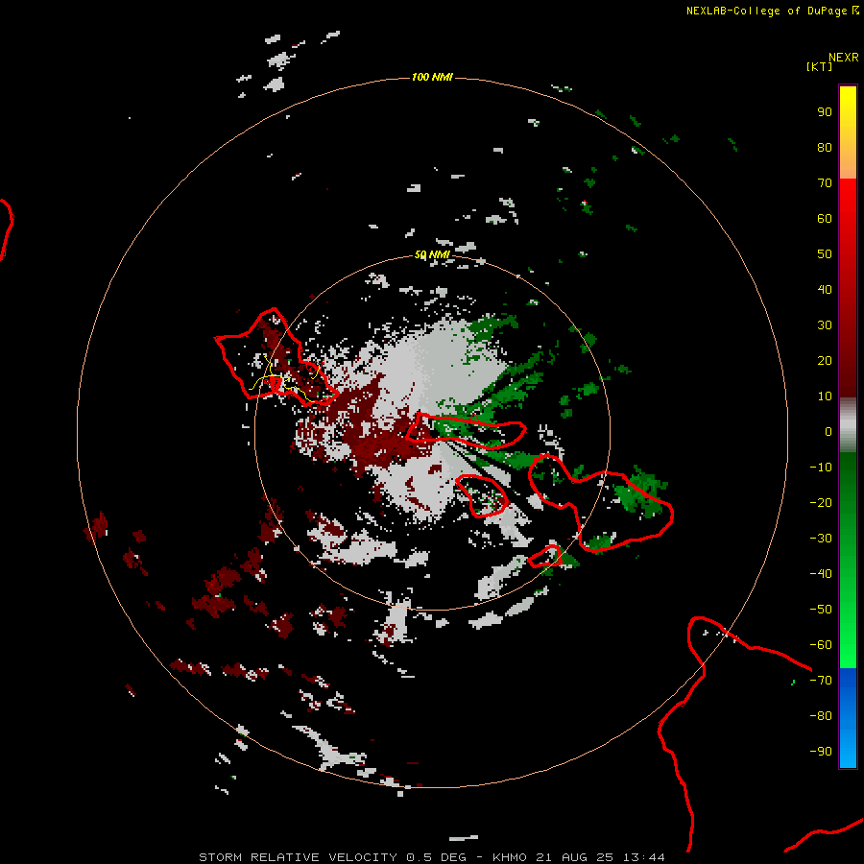Screen dimensions: 864x864
Task: Click the positive 90 knot scale label
Action: tap(825, 112)
